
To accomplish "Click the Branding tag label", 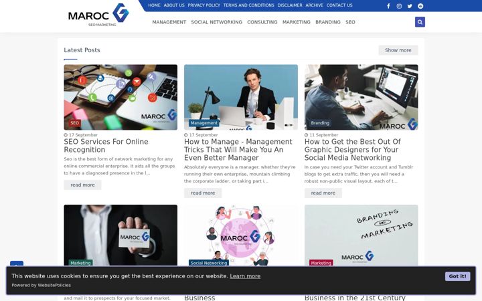I will [x=320, y=123].
